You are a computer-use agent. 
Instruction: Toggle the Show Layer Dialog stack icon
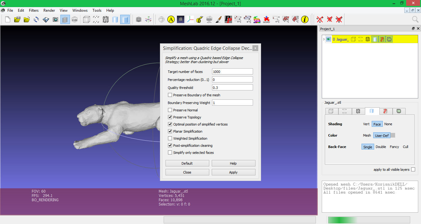[x=65, y=20]
